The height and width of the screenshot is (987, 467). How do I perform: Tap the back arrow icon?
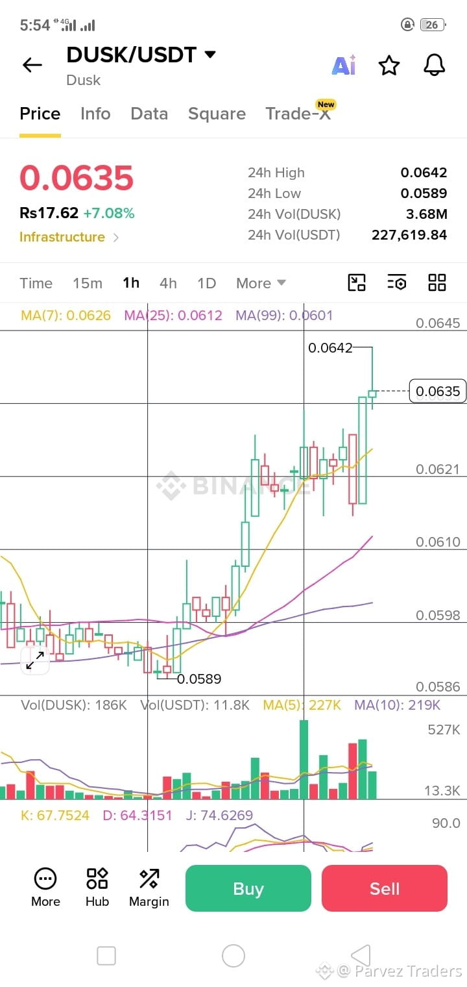click(32, 65)
